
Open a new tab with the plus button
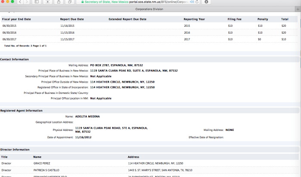[x=298, y=9]
